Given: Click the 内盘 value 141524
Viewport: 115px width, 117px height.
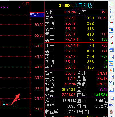Looking at the screenshot, I should point(101,95).
